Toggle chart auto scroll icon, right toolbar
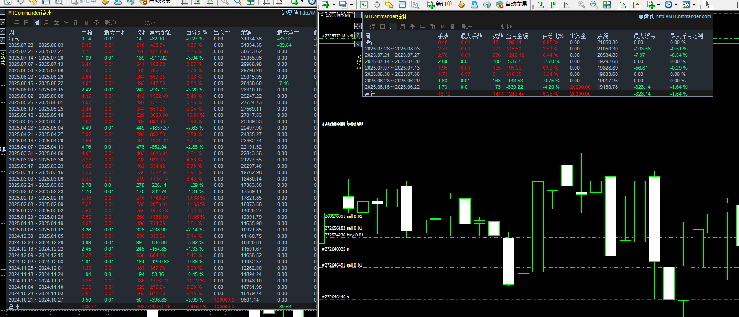The height and width of the screenshot is (317, 739). pos(623,5)
